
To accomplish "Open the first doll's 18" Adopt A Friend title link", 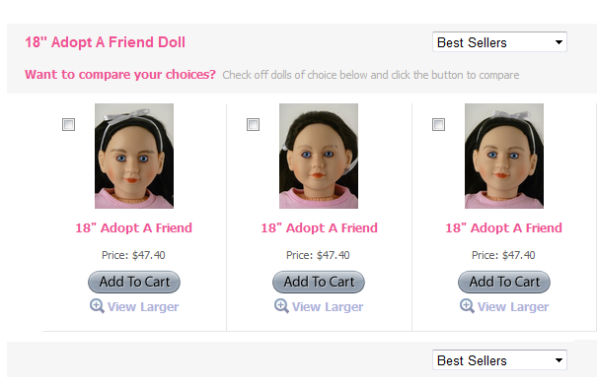I will coord(133,228).
